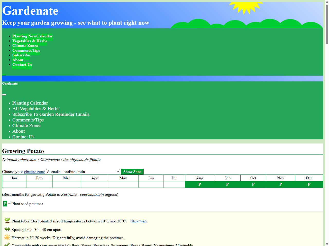Click the double-arrow spacing icon beside Space plants
Image resolution: width=329 pixels, height=246 pixels.
click(7, 229)
